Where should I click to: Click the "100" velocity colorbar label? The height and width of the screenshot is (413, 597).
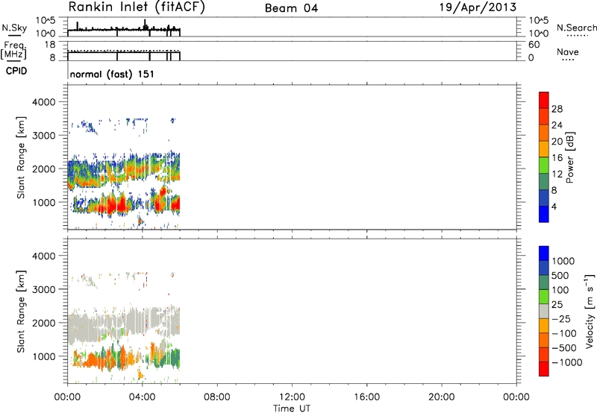pos(560,290)
